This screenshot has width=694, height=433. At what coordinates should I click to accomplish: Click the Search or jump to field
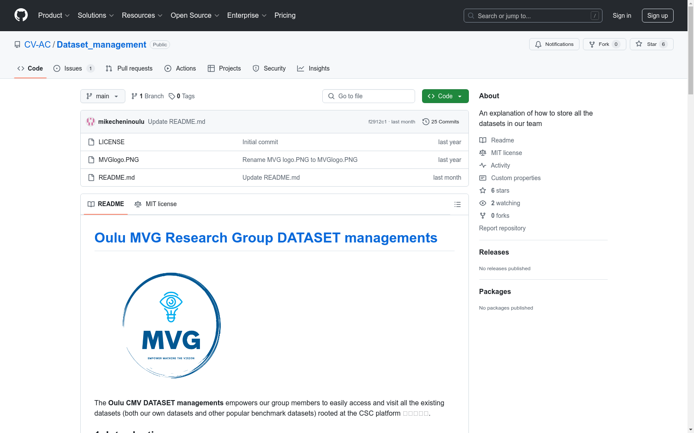(x=533, y=16)
